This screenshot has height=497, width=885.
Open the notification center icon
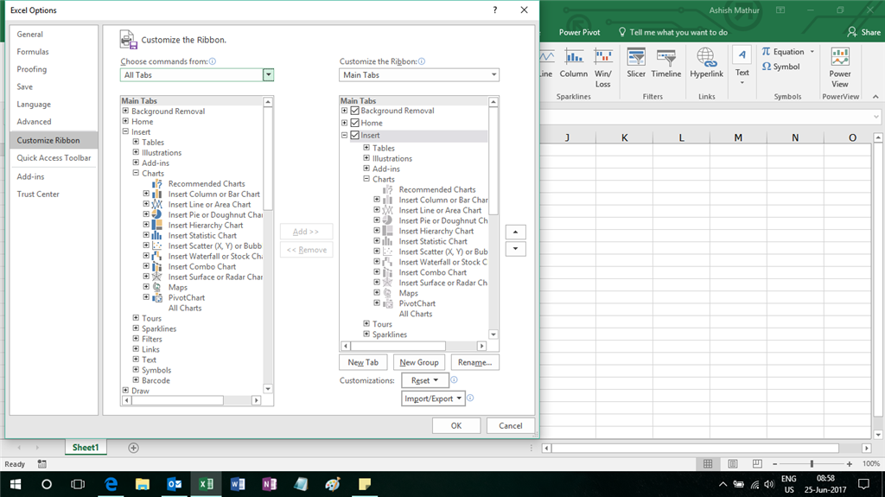pyautogui.click(x=863, y=484)
